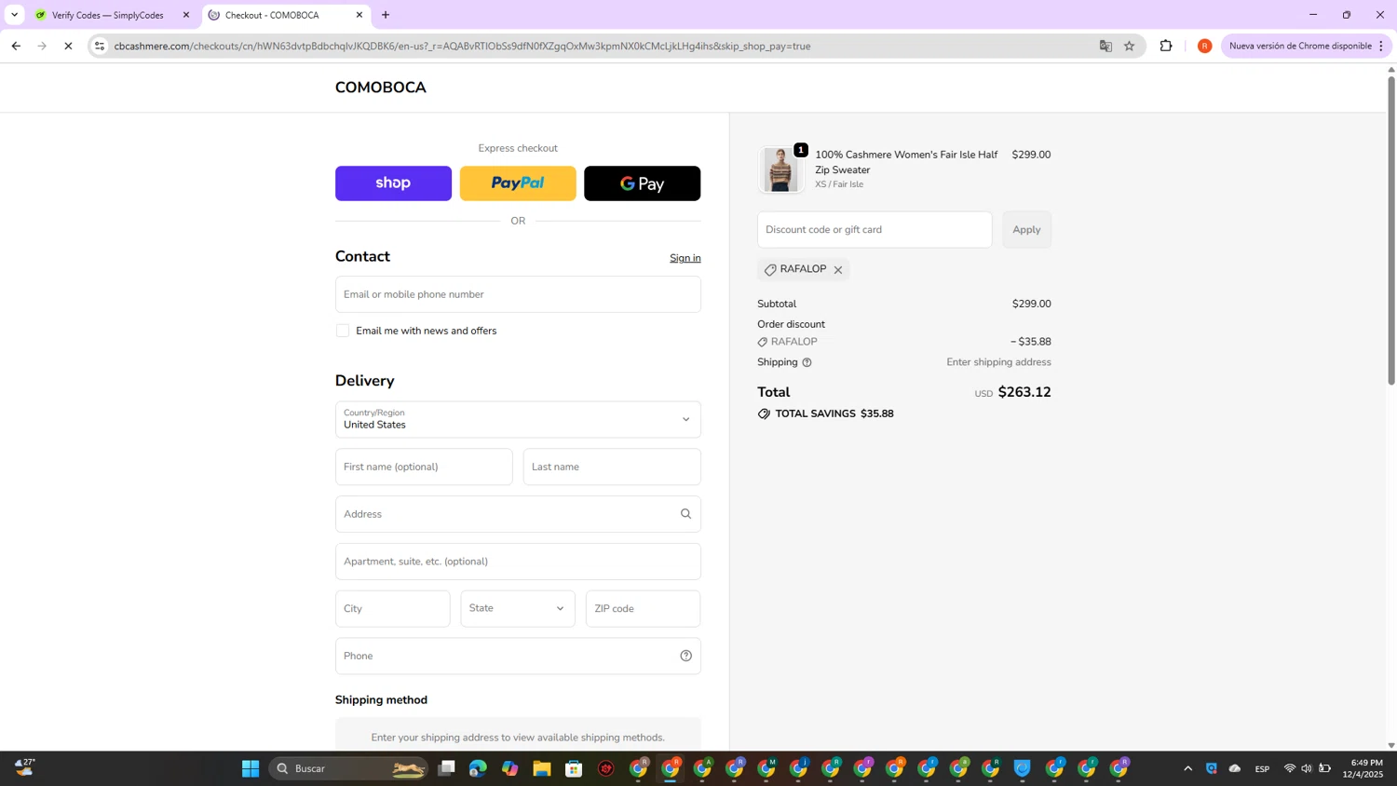The height and width of the screenshot is (786, 1397).
Task: Expand the State dropdown
Action: (518, 608)
